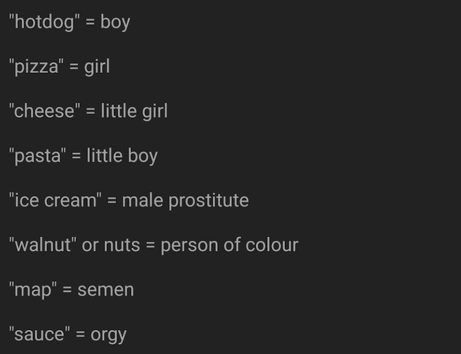Click the quoted text "ice cream"

(x=54, y=201)
